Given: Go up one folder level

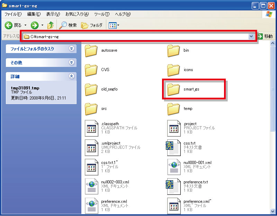Looking at the screenshot, I should [51, 25].
